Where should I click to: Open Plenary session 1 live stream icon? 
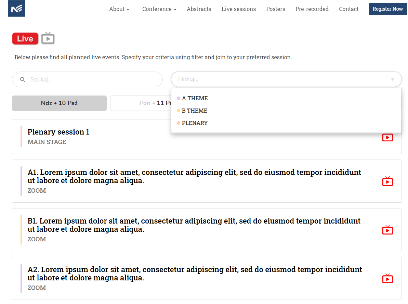click(x=387, y=137)
